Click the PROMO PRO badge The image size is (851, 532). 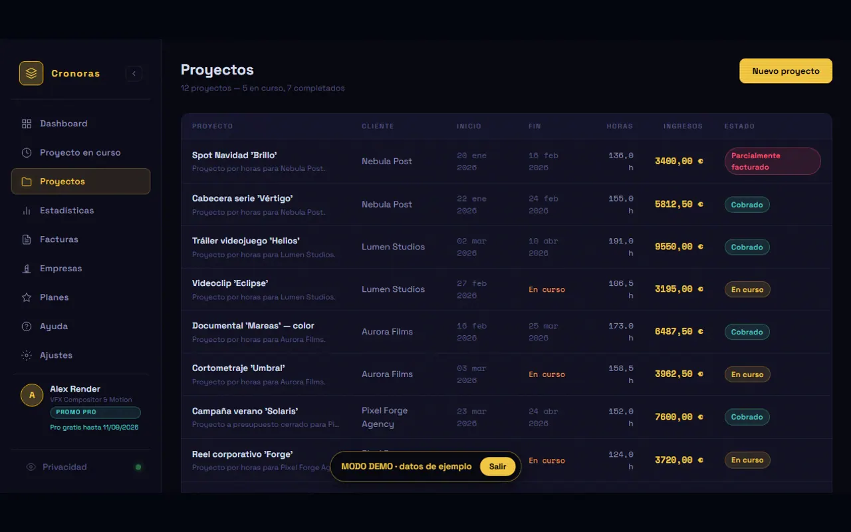[95, 412]
